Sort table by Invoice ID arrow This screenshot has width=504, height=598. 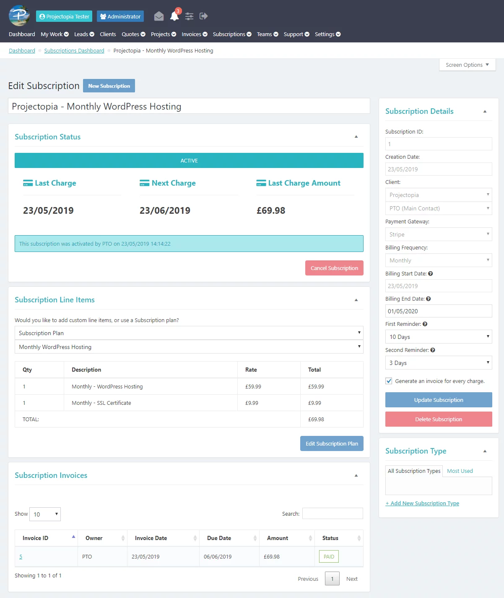73,537
